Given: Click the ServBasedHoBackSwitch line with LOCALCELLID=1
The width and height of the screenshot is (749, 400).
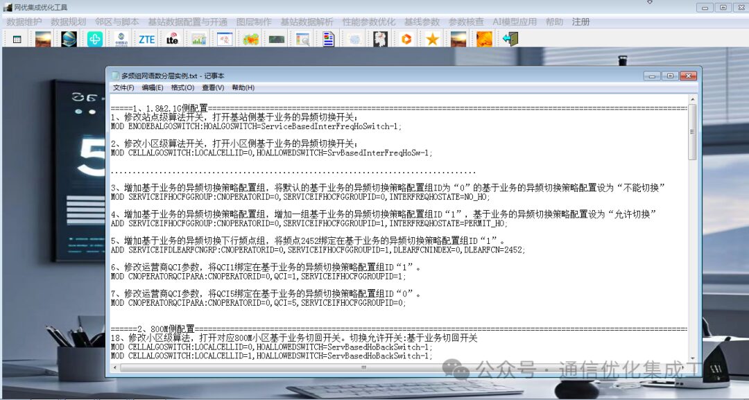Looking at the screenshot, I should 272,356.
